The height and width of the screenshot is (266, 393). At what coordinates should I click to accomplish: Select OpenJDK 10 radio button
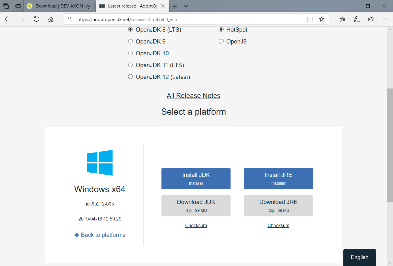click(x=130, y=53)
